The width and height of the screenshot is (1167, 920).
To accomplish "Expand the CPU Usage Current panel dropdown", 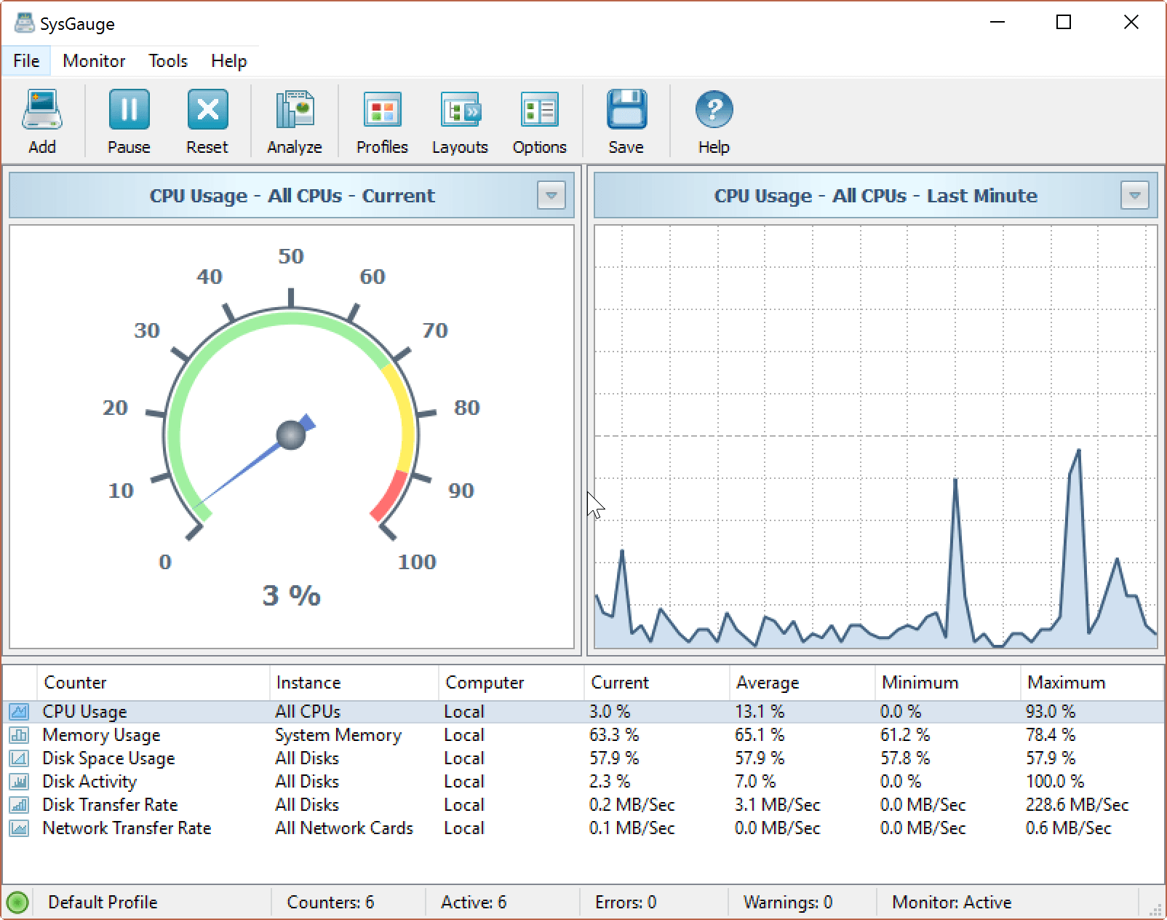I will click(x=551, y=196).
